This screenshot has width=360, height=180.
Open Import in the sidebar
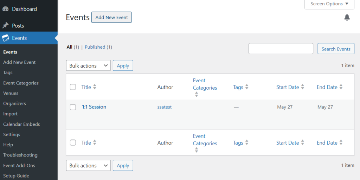[10, 114]
